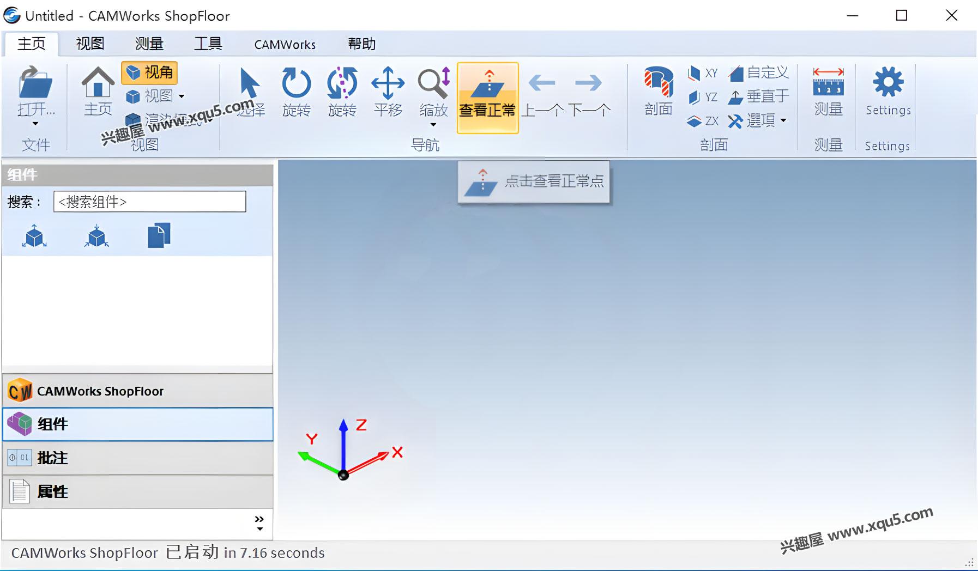Choose the first 旋转 rotate tool
Screen dimensions: 978x571
(x=296, y=92)
